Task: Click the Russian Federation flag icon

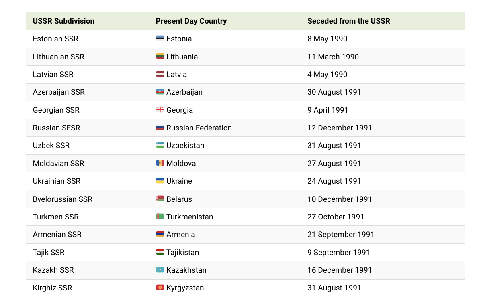Action: pos(160,128)
